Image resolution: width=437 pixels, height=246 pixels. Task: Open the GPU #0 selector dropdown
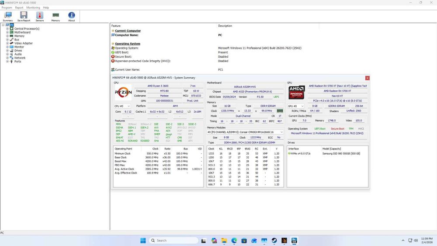[296, 106]
